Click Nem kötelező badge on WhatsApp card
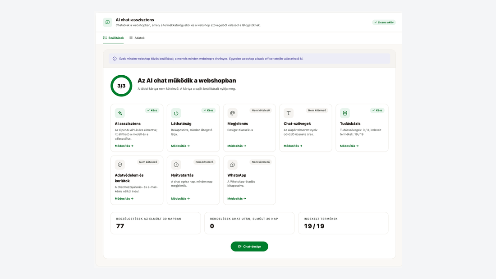The height and width of the screenshot is (279, 496). [261, 162]
